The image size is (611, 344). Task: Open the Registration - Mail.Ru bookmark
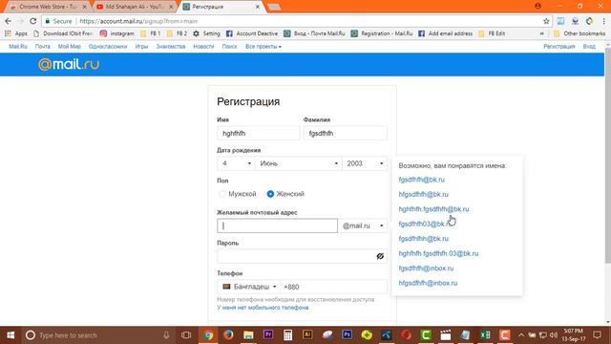click(382, 33)
